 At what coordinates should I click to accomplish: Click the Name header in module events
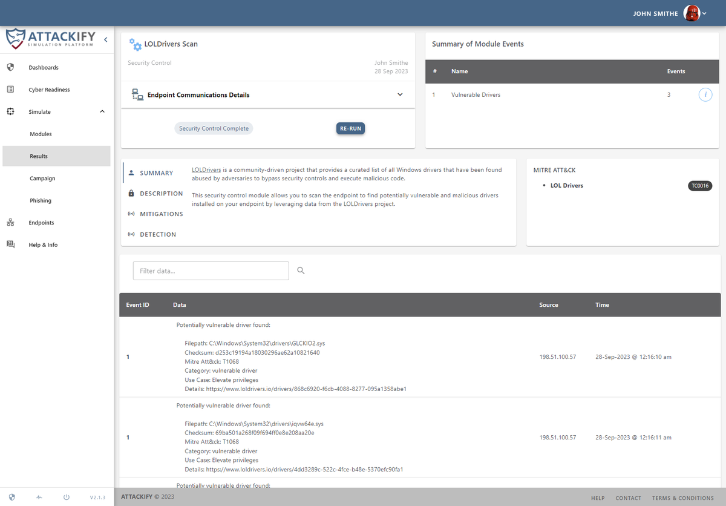tap(460, 71)
